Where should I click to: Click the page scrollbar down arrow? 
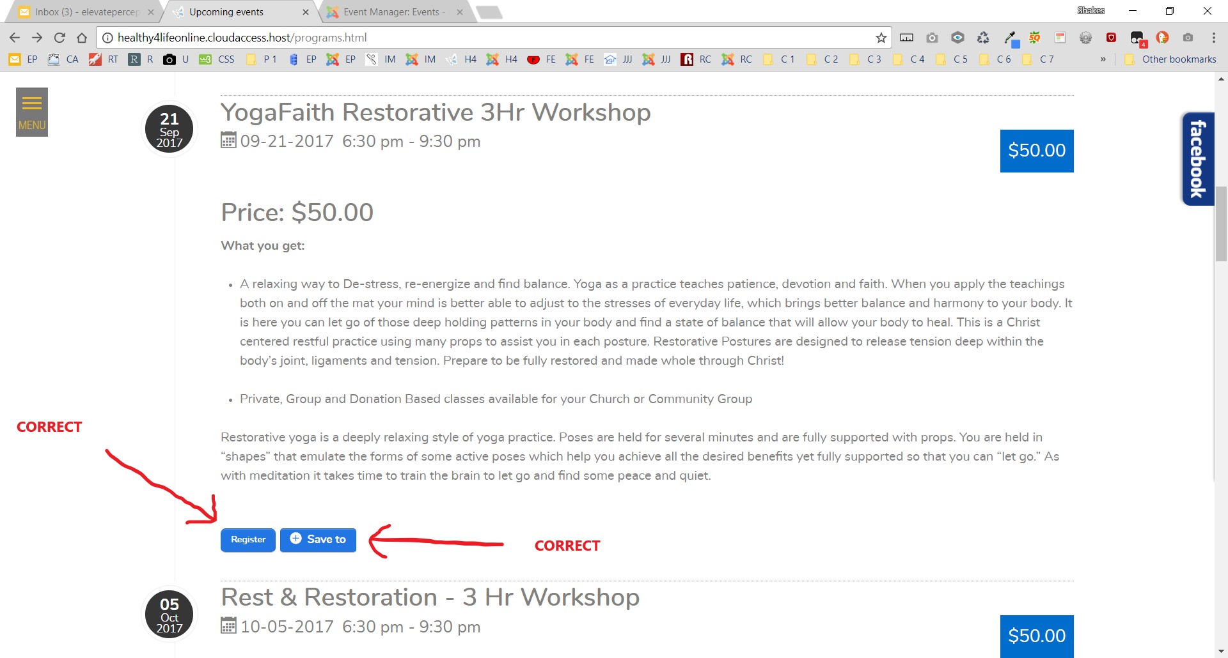(x=1221, y=652)
